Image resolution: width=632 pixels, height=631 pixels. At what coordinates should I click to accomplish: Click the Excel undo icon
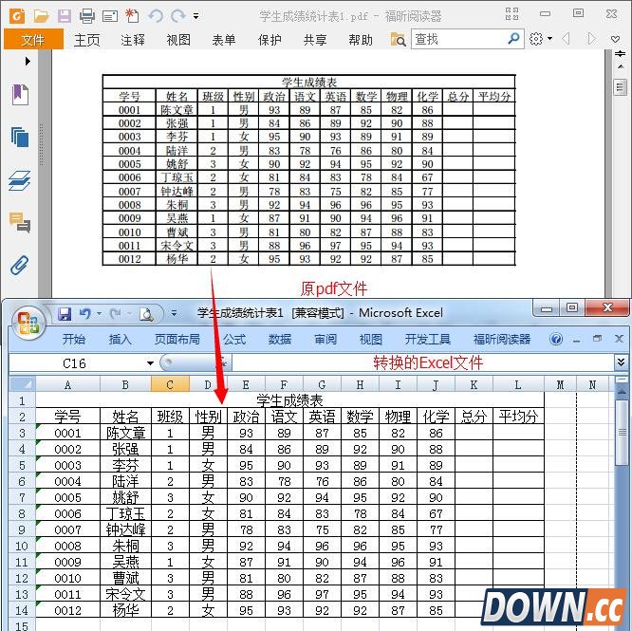coord(85,314)
